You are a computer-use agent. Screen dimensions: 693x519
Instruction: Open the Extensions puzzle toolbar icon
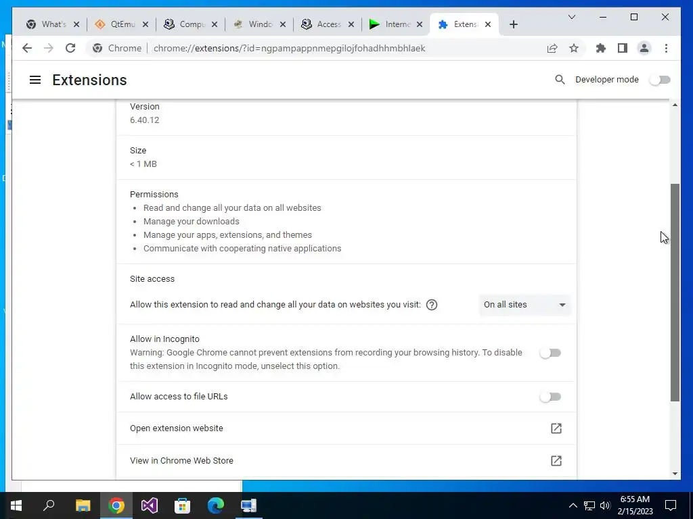(x=601, y=48)
